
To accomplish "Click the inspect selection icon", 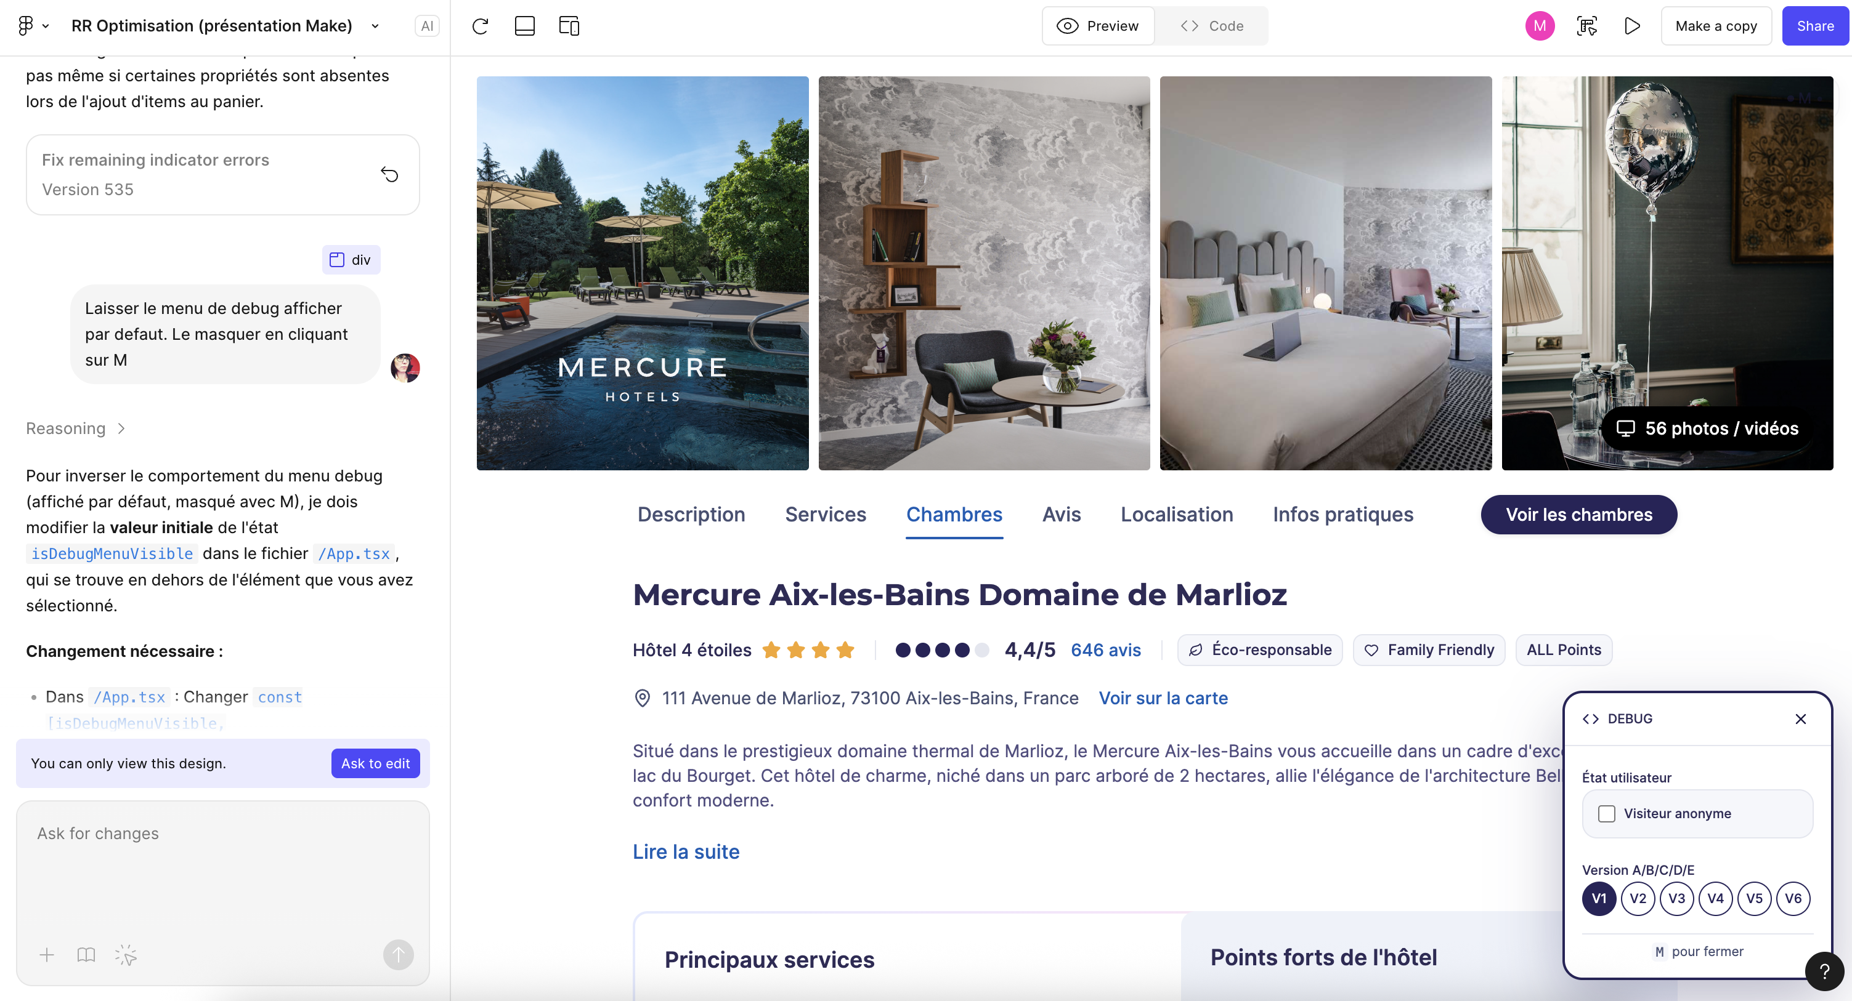I will point(1586,26).
